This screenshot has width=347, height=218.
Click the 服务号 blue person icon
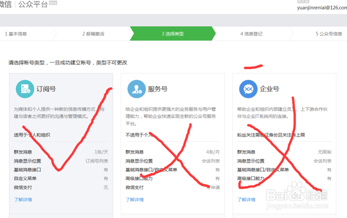tap(136, 89)
